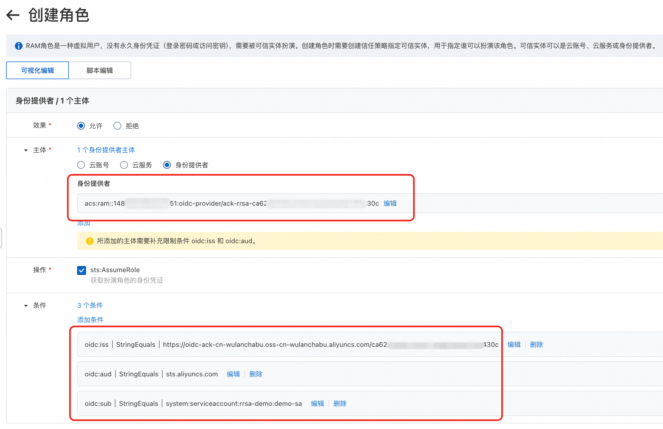Click the 1 个身份提供者主体 summary link
663x429 pixels.
pos(106,150)
